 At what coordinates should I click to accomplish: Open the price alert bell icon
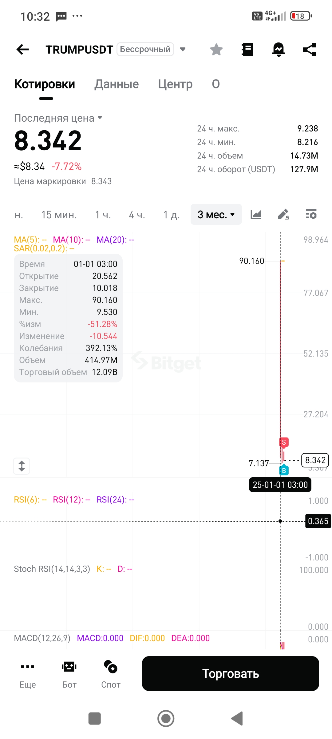[279, 50]
